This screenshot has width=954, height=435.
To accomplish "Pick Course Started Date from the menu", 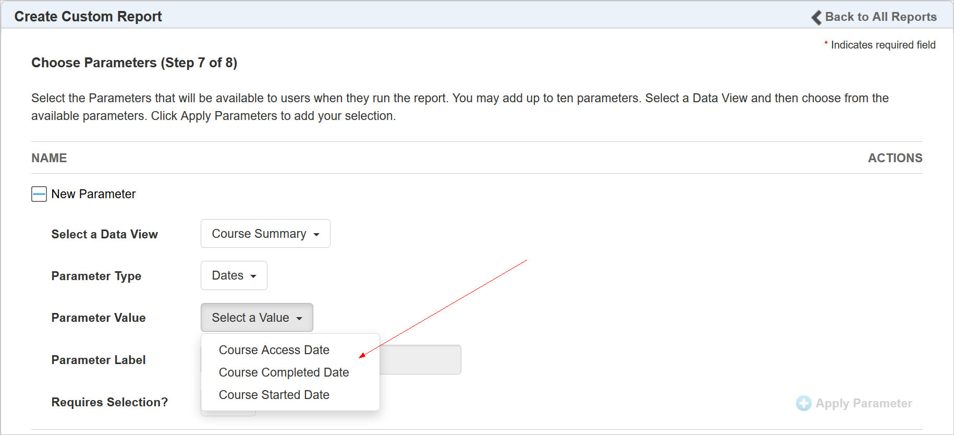I will 274,395.
